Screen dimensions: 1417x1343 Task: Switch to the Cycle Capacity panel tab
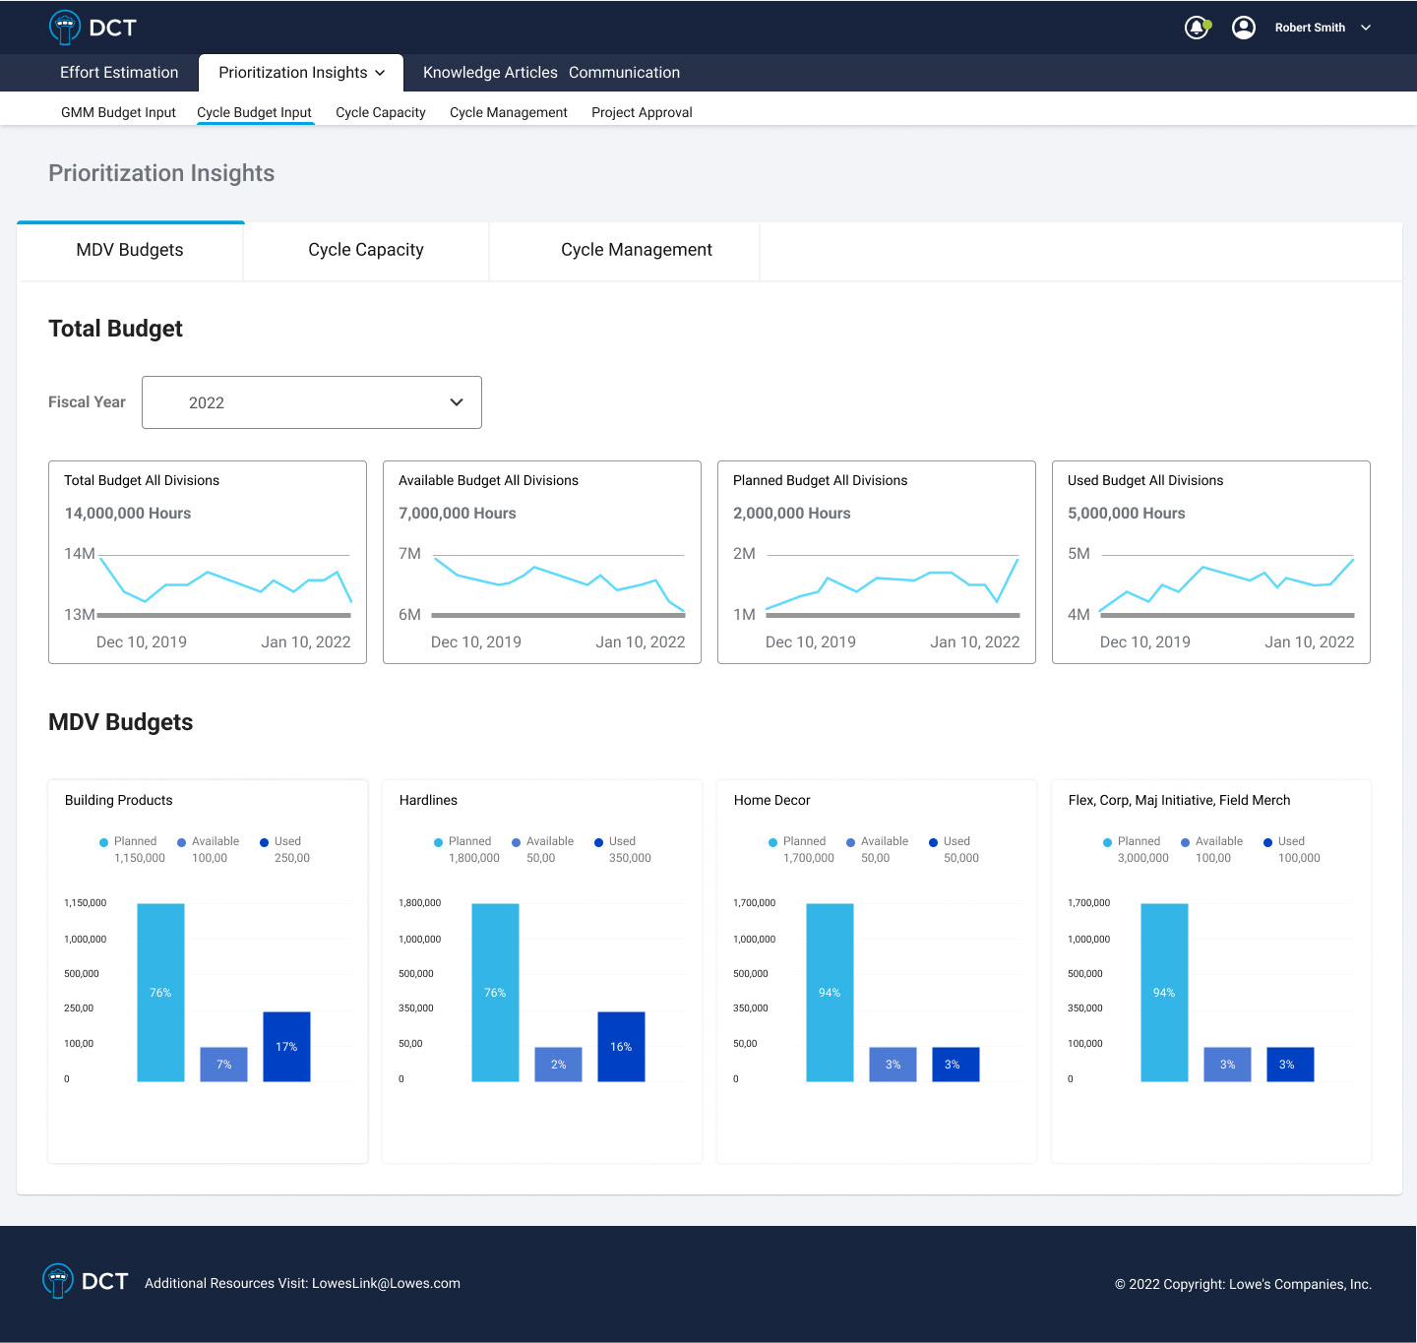pos(366,250)
